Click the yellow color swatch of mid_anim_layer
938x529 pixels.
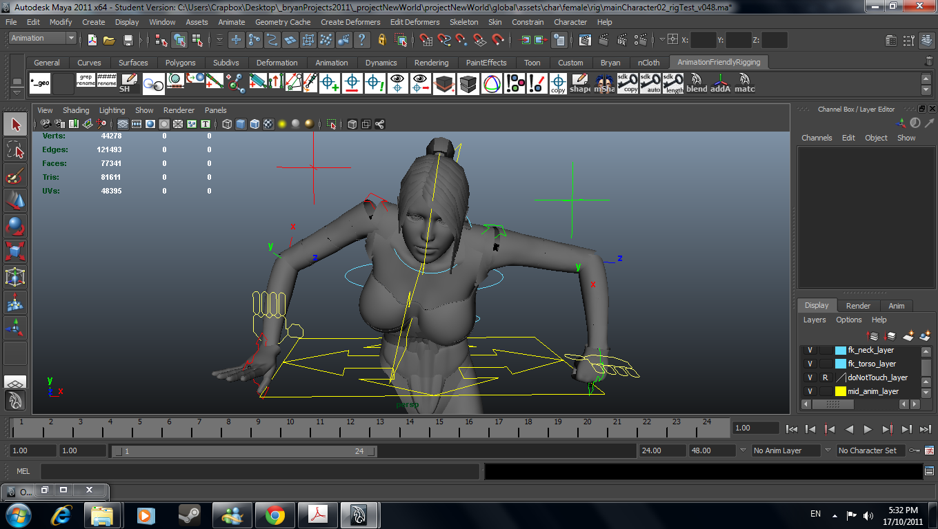(840, 391)
